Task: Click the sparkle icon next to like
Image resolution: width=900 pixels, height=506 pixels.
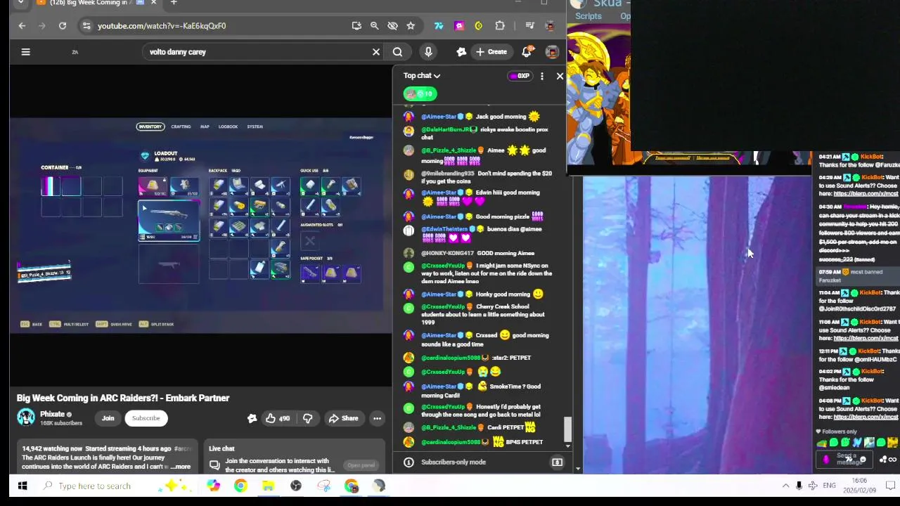Action: 252,419
